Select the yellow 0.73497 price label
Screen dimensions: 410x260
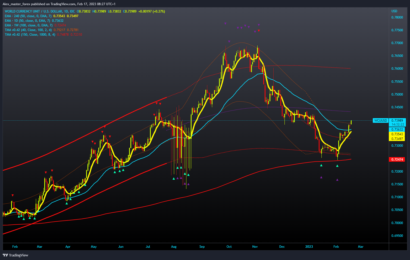coord(397,139)
